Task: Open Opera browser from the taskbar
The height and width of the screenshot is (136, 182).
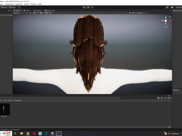Action: [x=34, y=133]
